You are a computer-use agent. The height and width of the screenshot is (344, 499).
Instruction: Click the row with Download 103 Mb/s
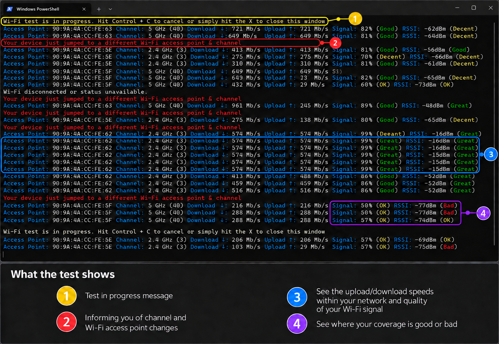(x=230, y=247)
